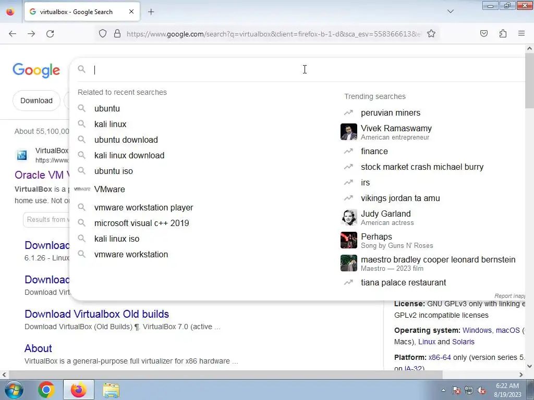Open the Action Center flag tray icon

tap(456, 391)
